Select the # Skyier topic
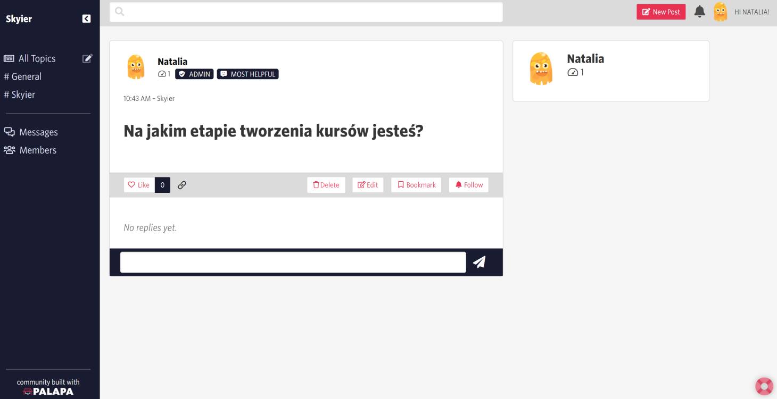The height and width of the screenshot is (399, 777). coord(20,95)
